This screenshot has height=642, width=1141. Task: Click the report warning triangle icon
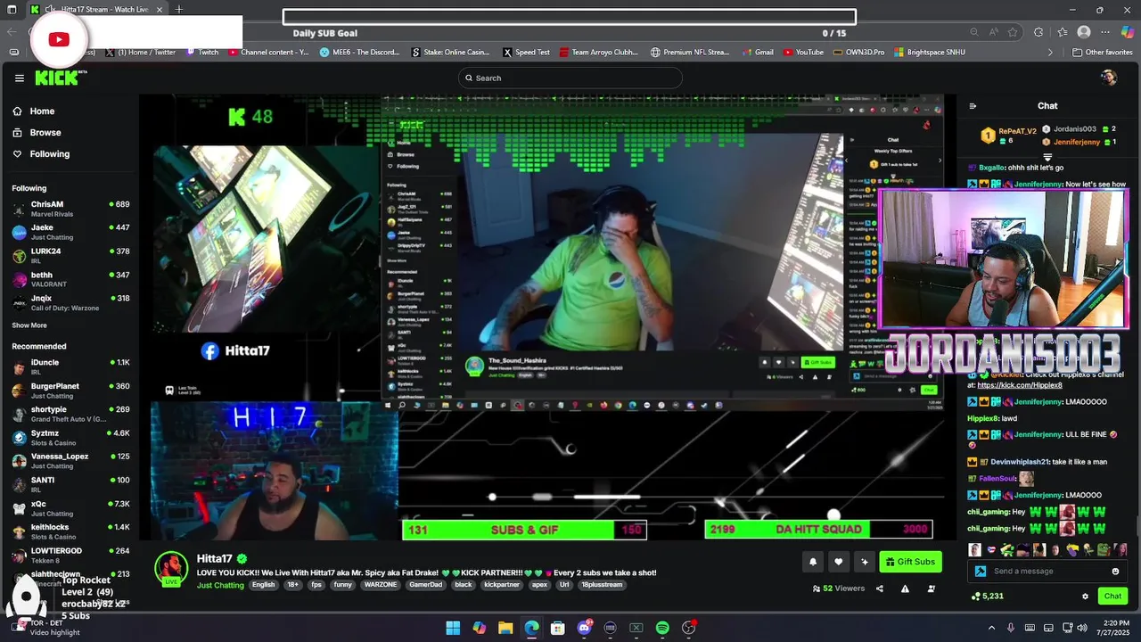[x=905, y=588]
